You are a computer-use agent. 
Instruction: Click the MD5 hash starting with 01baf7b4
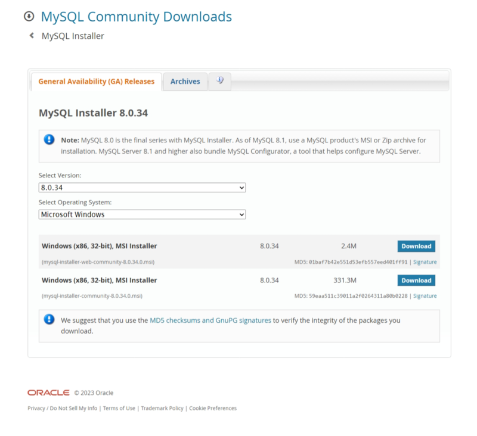point(358,262)
